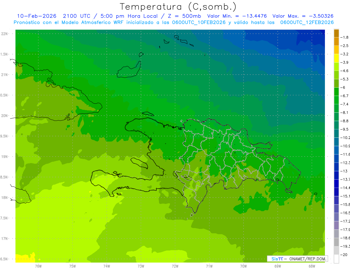Click the "-6" legend value
The width and height of the screenshot is (350, 270).
[x=343, y=87]
